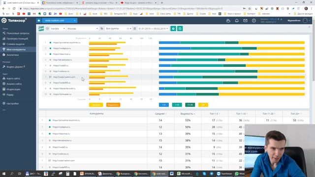Click the position distribution bar of chart row 1
Screen dimensions: 315x177
click(x=232, y=43)
